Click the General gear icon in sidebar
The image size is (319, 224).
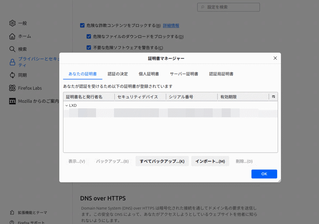pyautogui.click(x=12, y=23)
